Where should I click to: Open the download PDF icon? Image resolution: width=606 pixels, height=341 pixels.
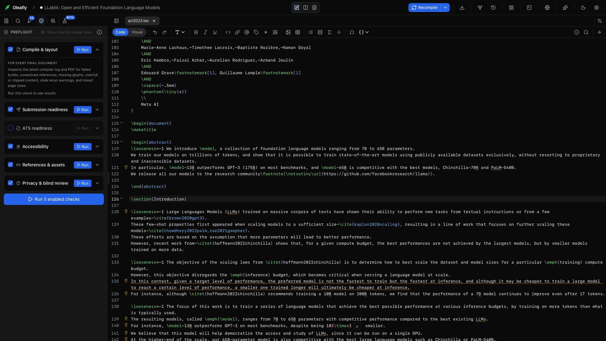462,8
